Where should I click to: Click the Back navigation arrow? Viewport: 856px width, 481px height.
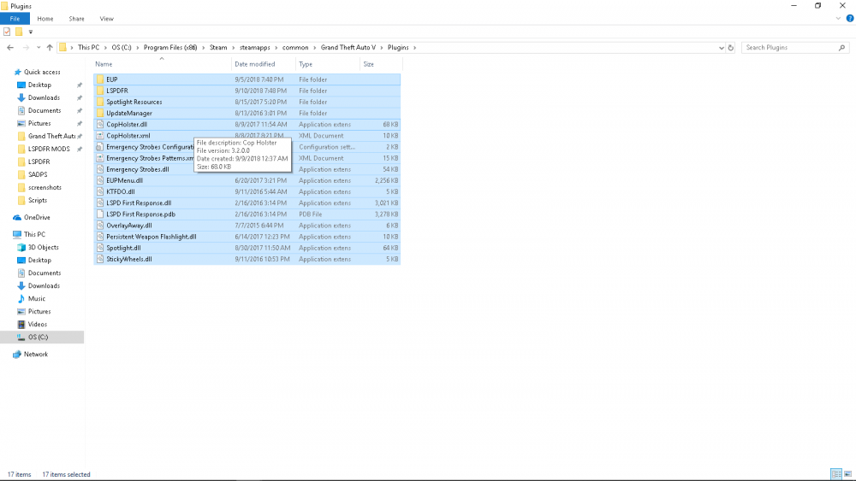point(9,47)
